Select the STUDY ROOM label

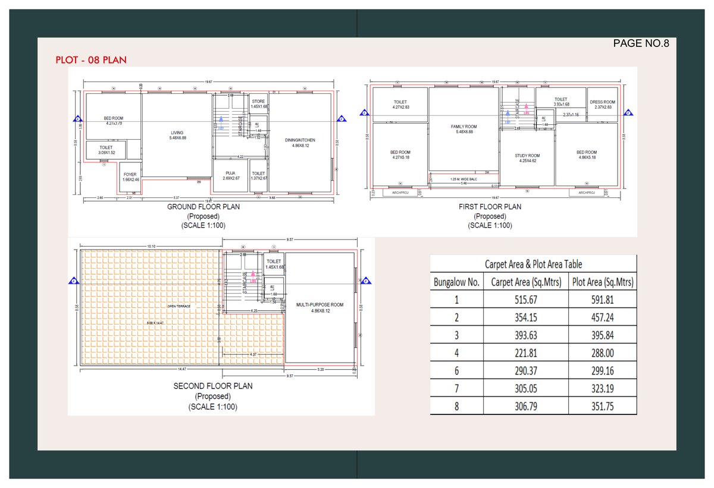coord(527,158)
